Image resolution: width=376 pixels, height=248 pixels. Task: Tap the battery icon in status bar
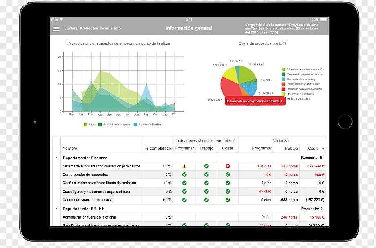324,20
